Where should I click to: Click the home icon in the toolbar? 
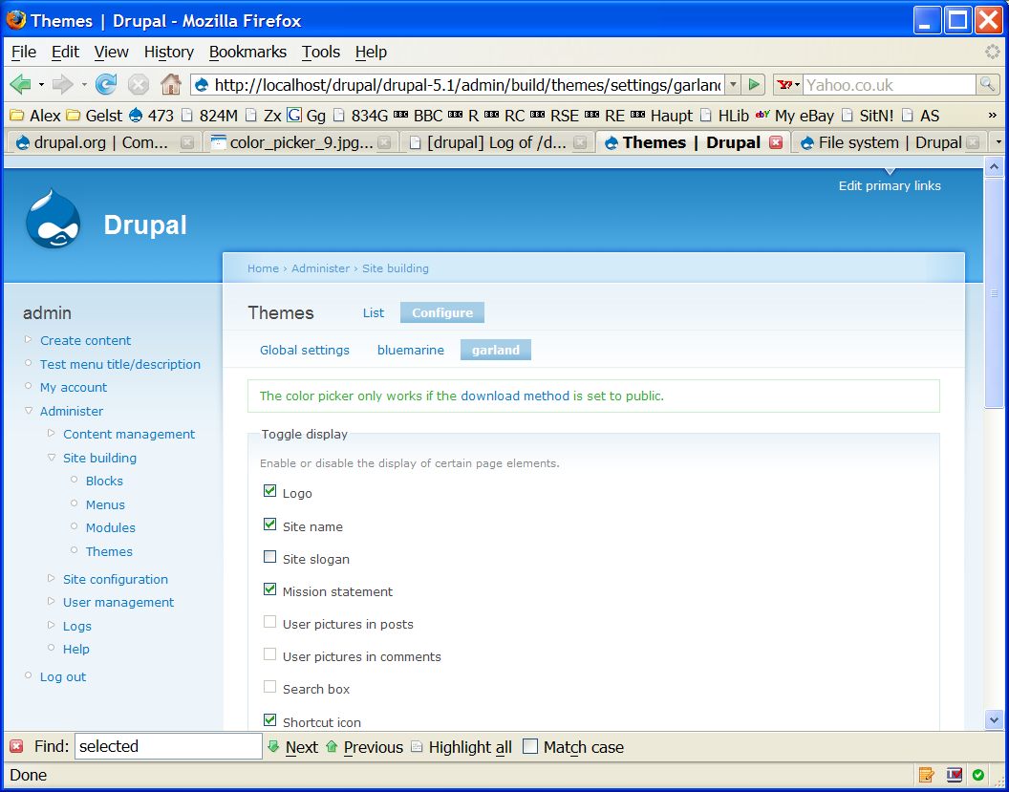click(x=172, y=84)
